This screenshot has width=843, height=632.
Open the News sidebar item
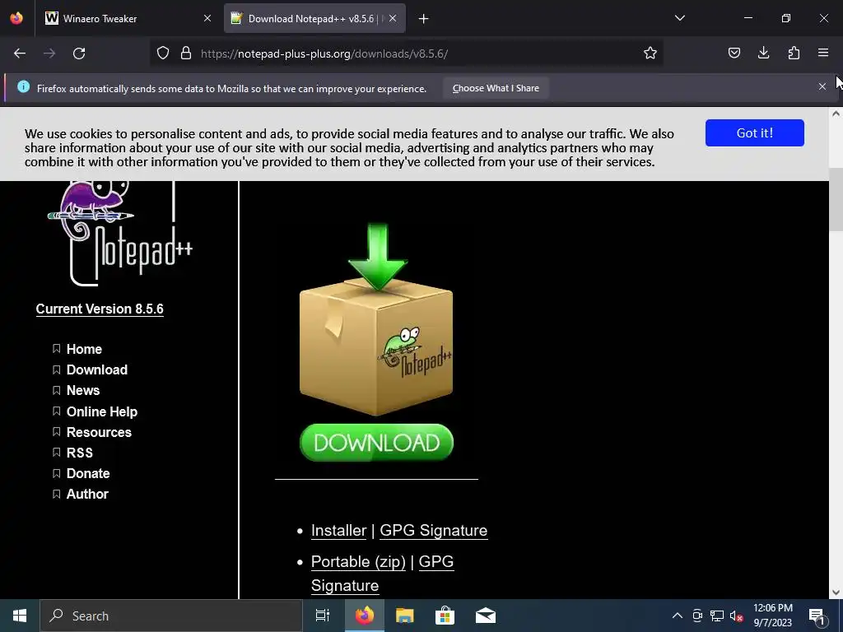(x=83, y=390)
